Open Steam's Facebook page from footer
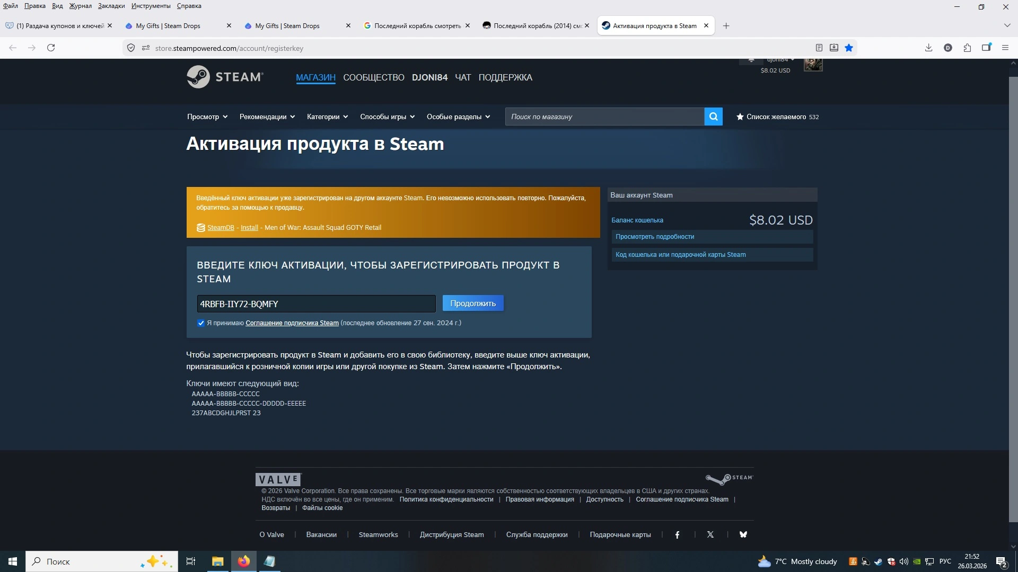 677,535
